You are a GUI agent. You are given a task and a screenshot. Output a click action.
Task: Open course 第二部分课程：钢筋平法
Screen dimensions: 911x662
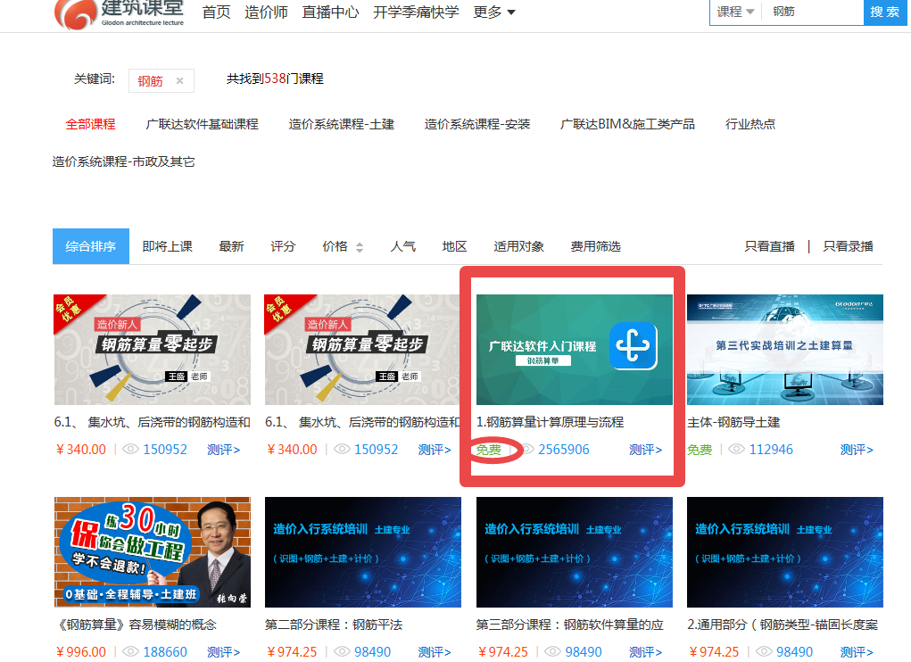click(x=334, y=625)
